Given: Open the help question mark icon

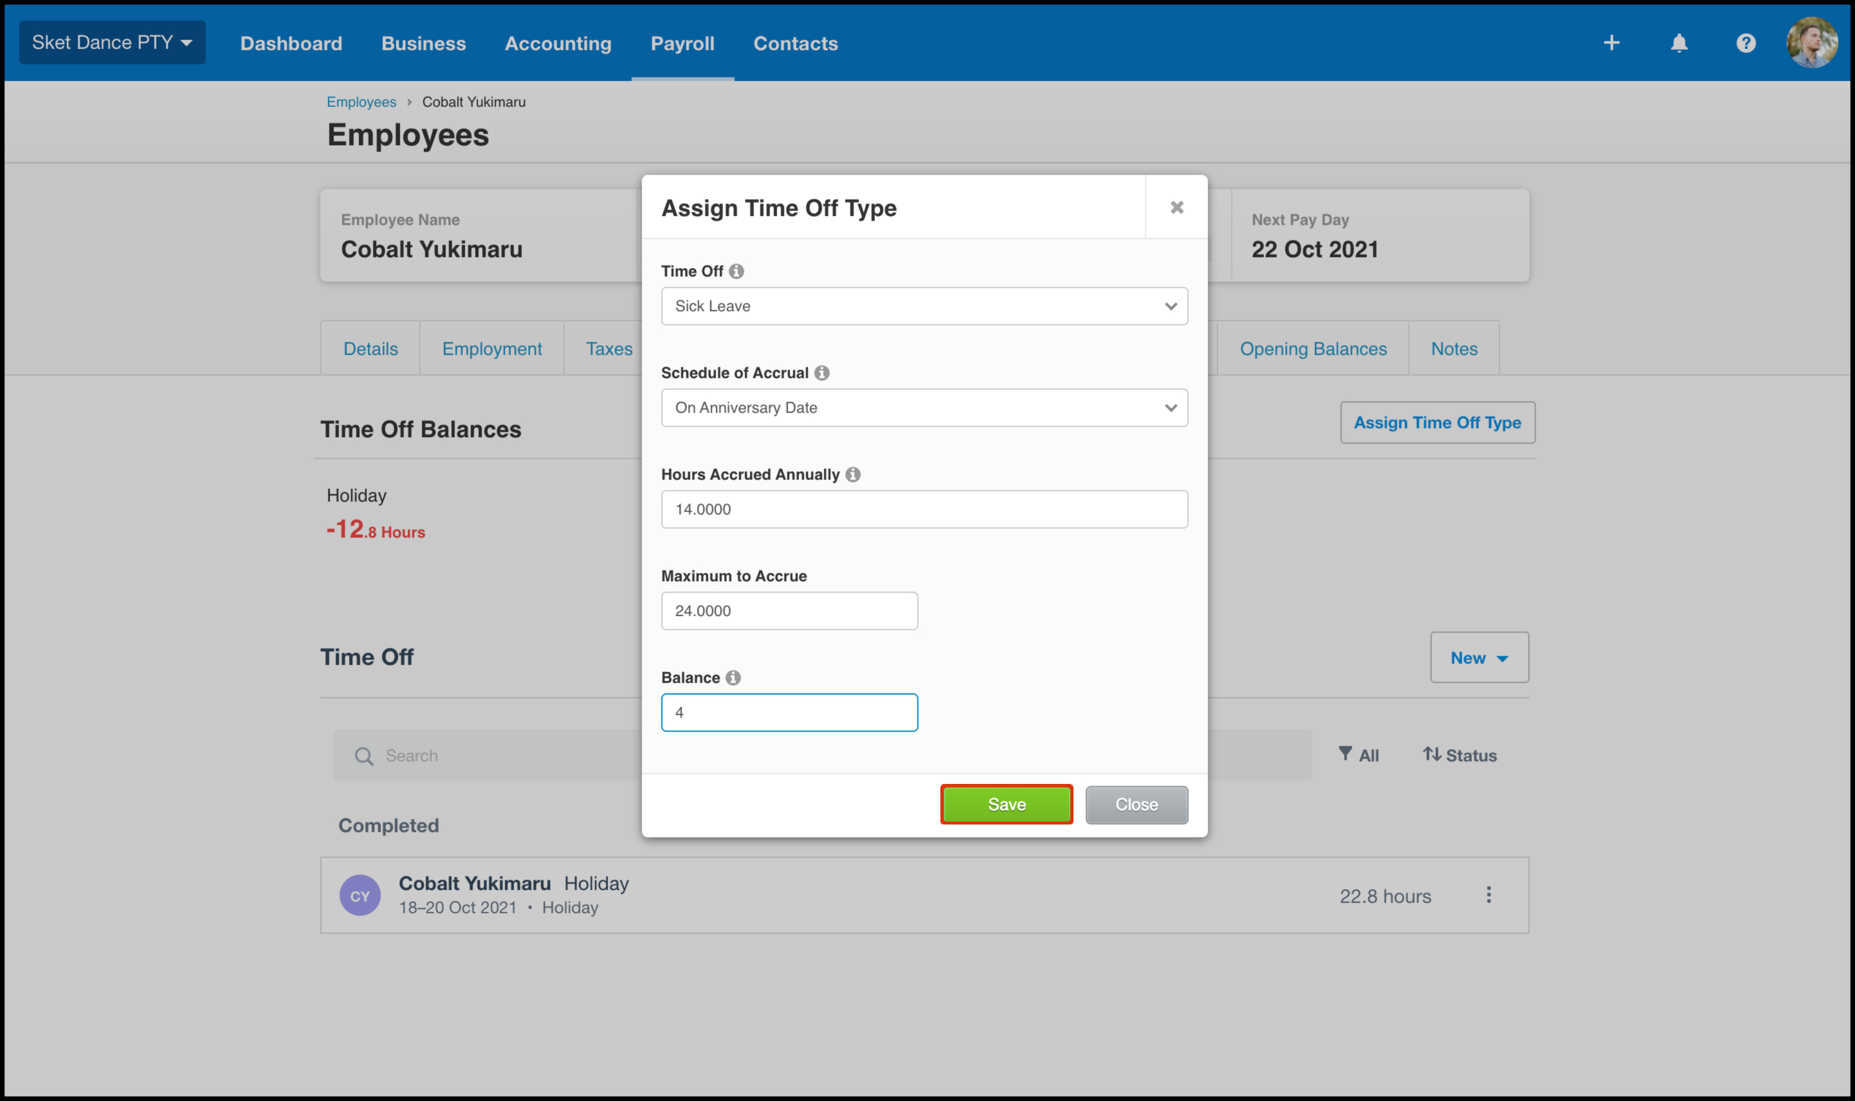Looking at the screenshot, I should tap(1745, 43).
